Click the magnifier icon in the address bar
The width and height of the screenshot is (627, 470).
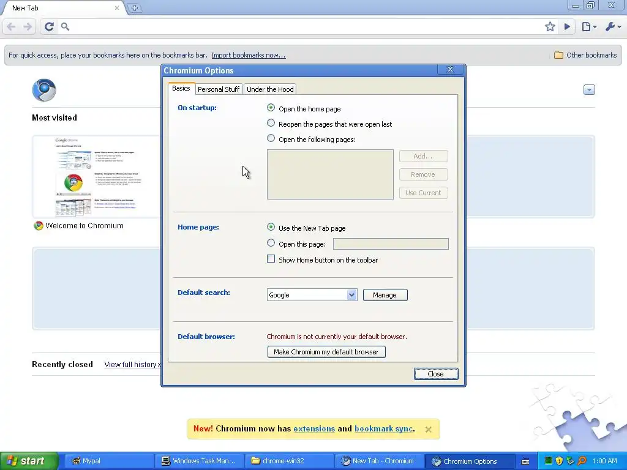click(x=65, y=27)
